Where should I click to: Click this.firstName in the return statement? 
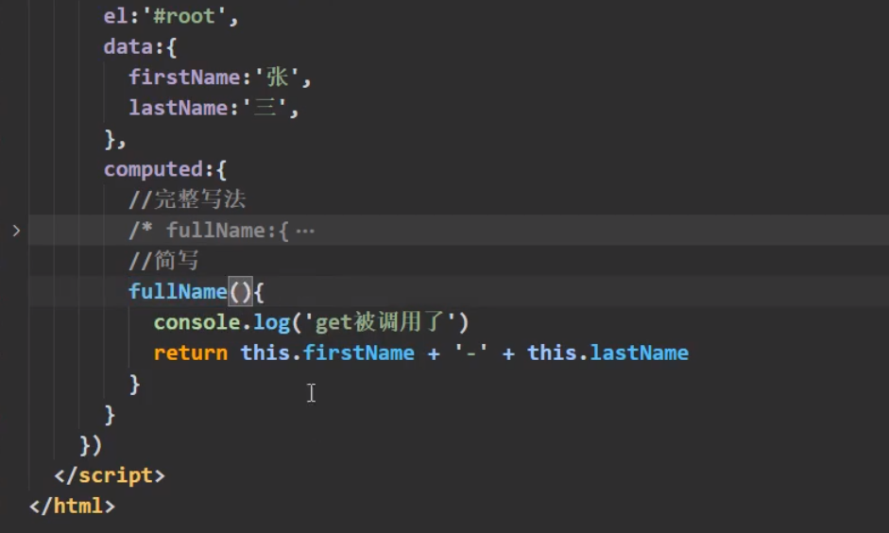pos(327,352)
